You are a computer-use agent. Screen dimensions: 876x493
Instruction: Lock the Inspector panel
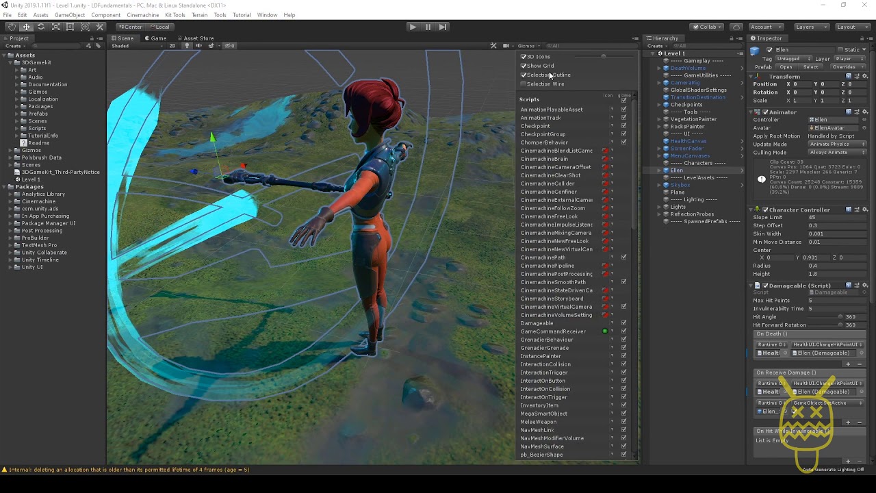(862, 38)
